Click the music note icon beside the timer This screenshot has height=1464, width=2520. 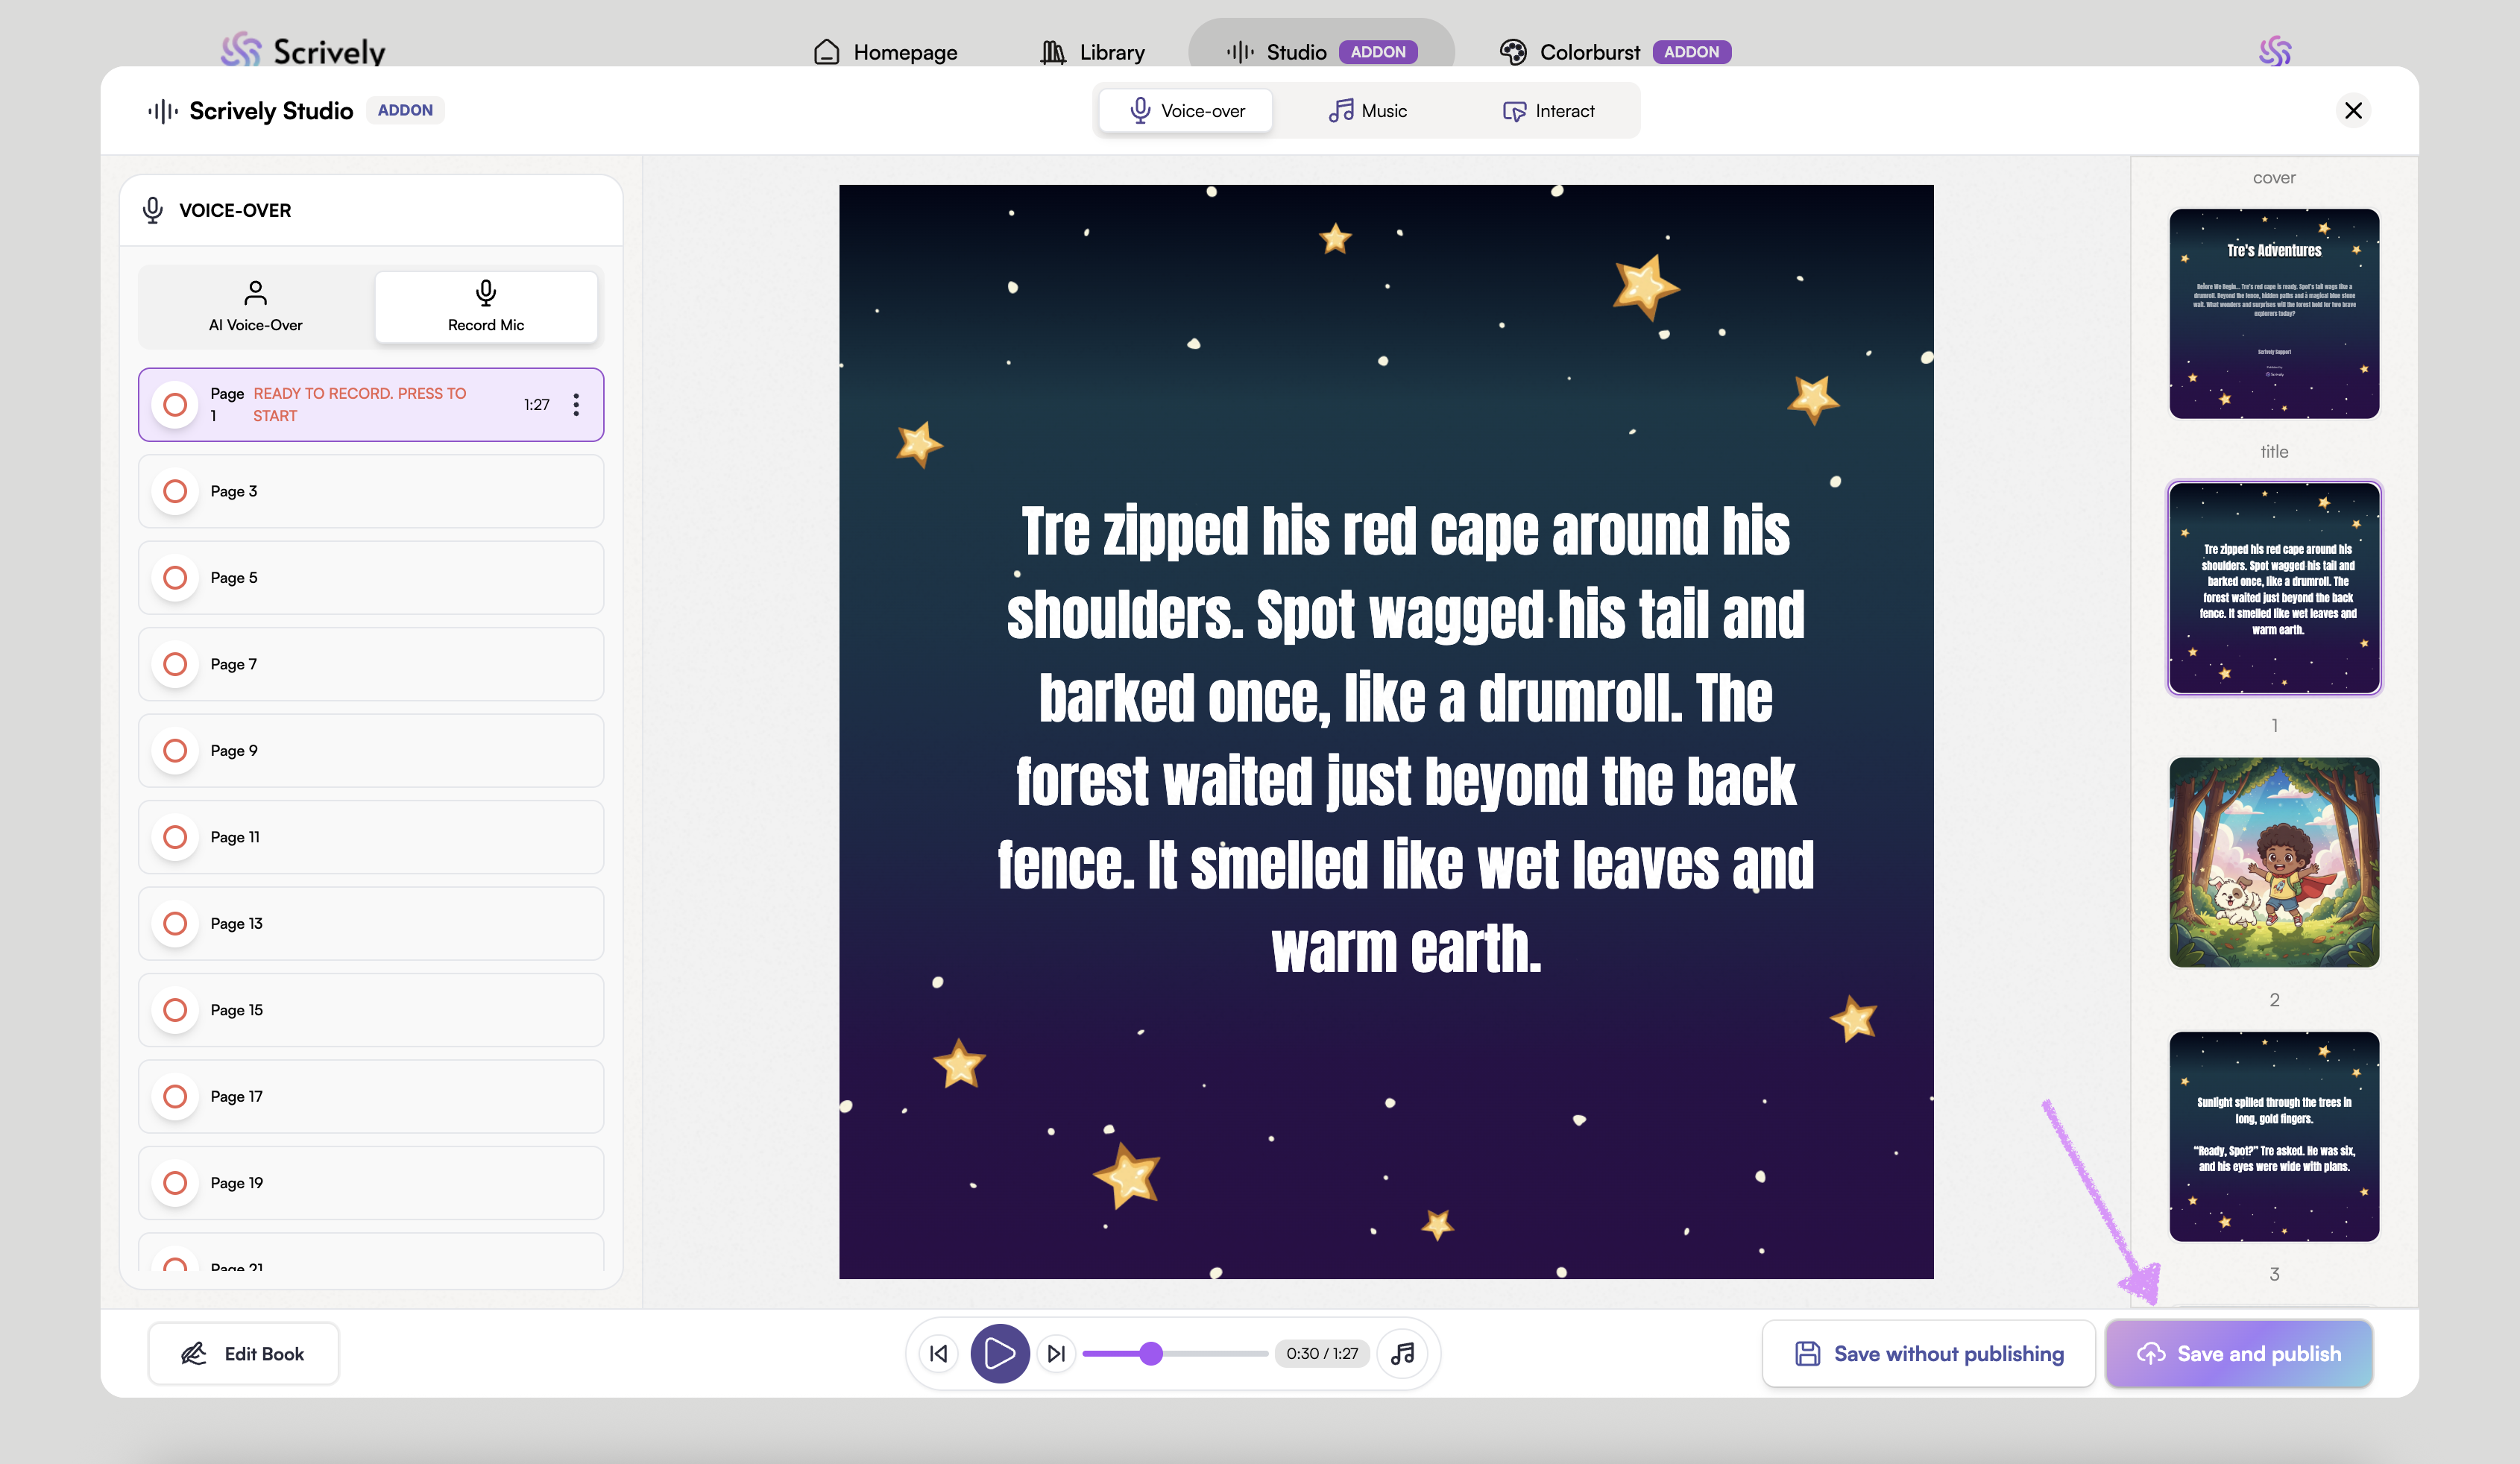coord(1402,1353)
